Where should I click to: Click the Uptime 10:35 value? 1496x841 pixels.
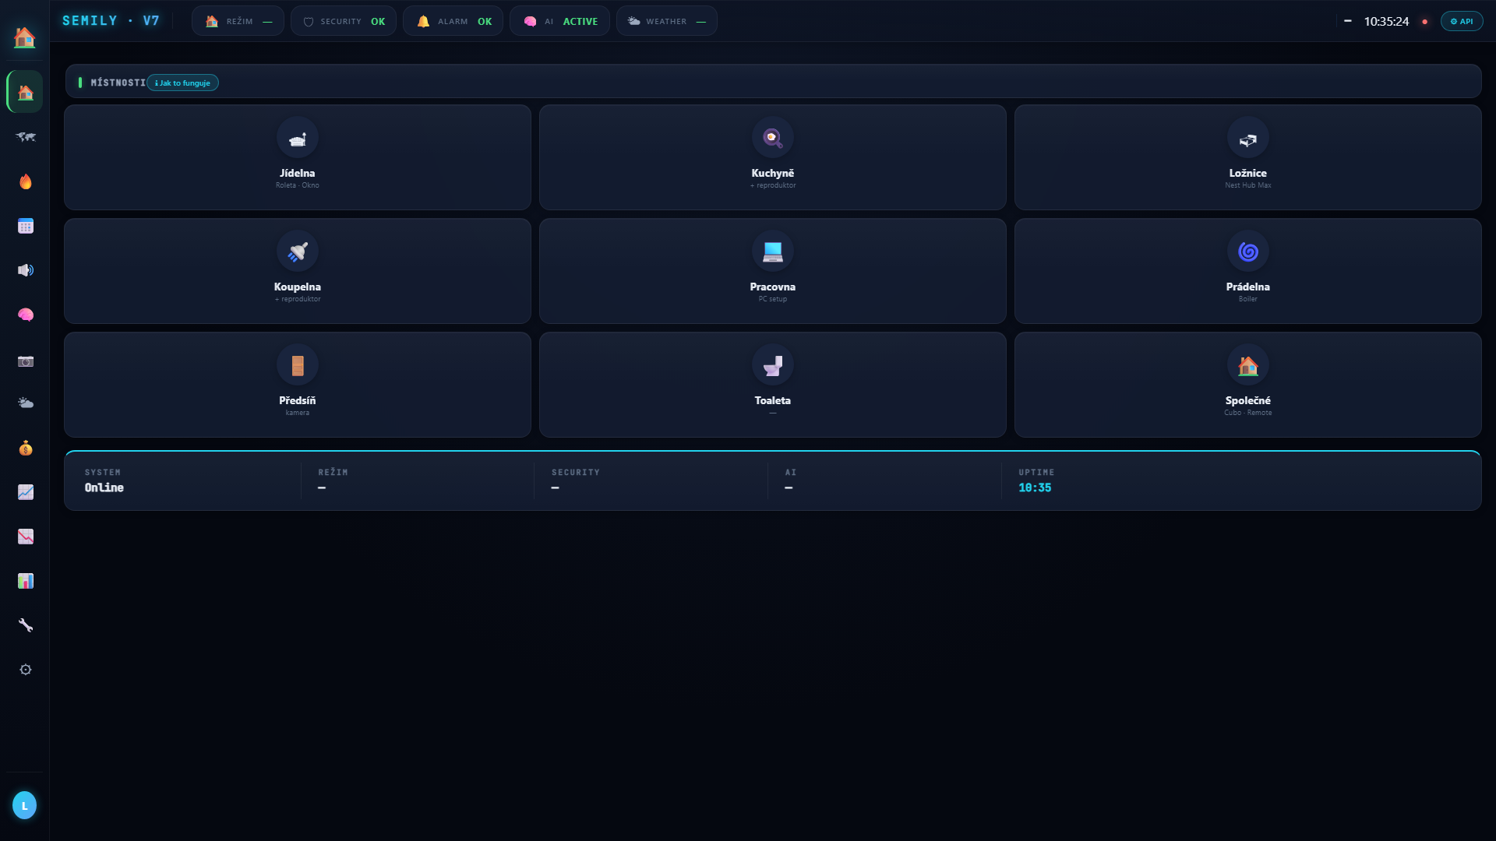(x=1035, y=487)
